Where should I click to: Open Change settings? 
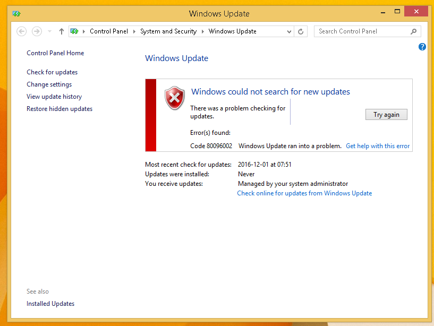click(49, 84)
